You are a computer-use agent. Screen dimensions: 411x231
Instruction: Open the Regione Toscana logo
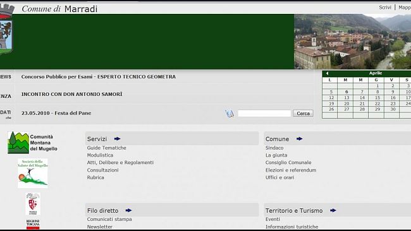(33, 224)
